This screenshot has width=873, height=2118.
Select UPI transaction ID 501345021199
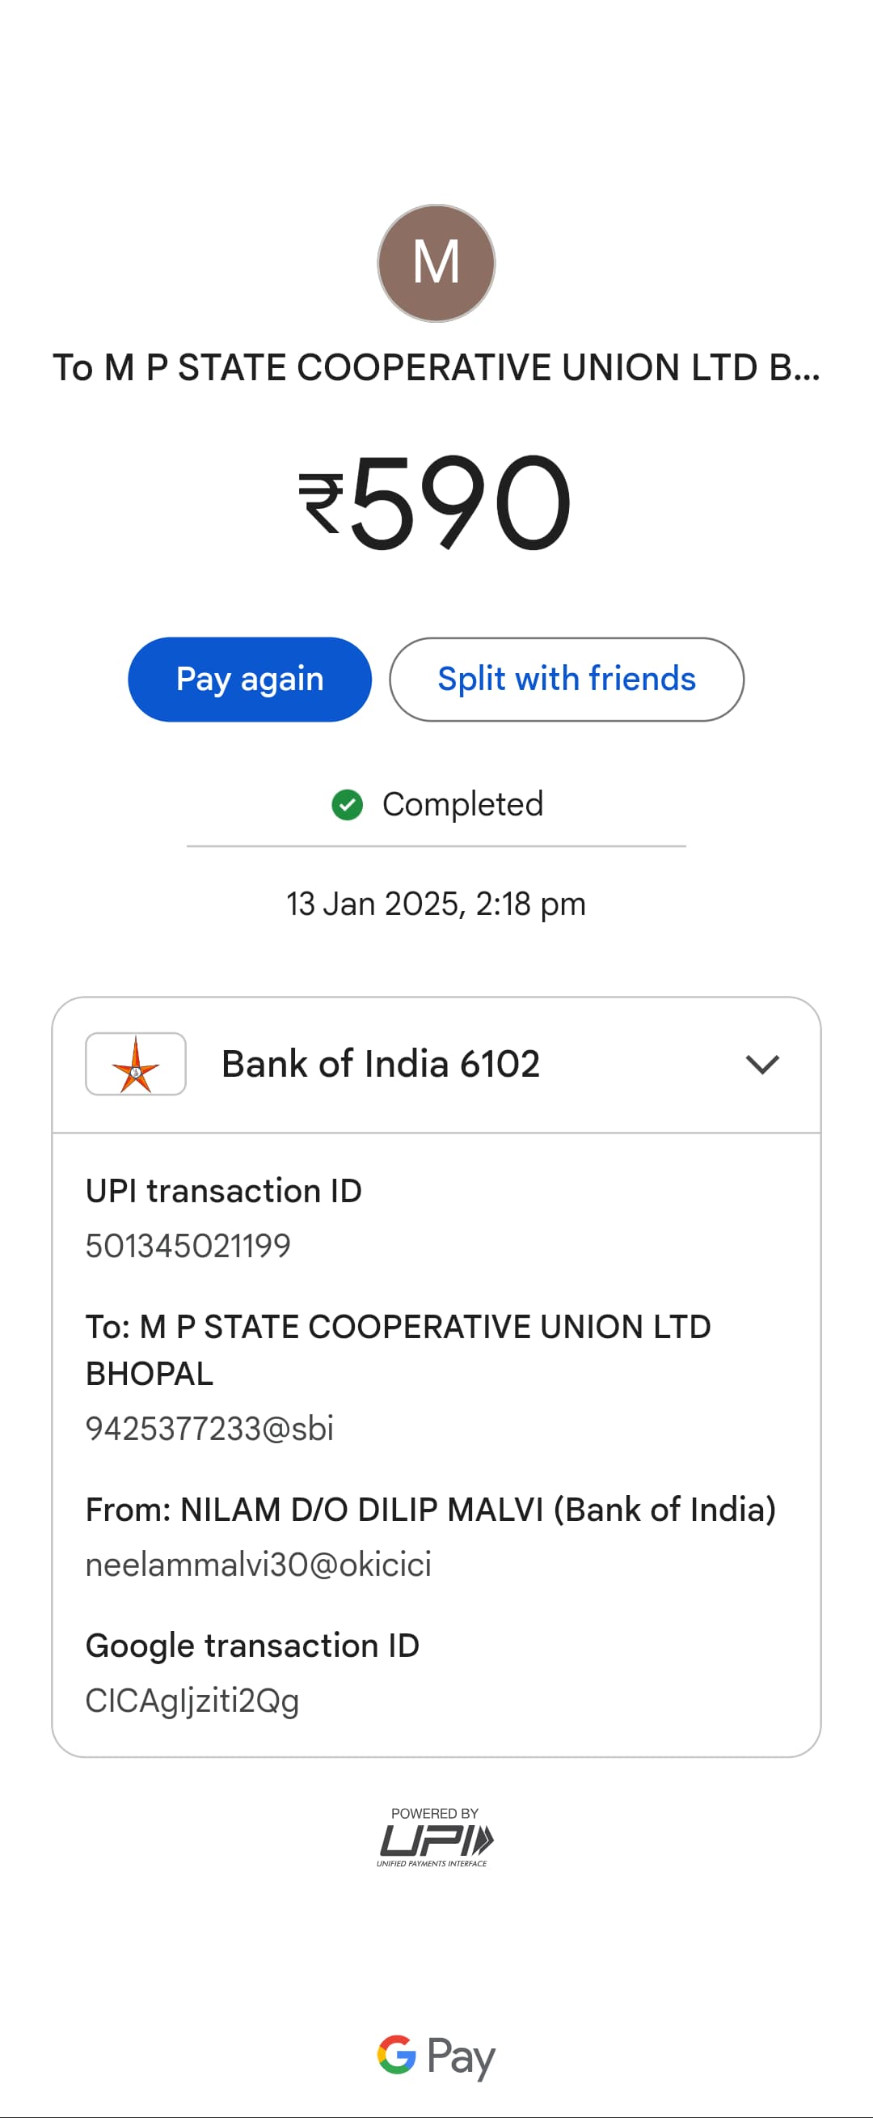tap(188, 1246)
